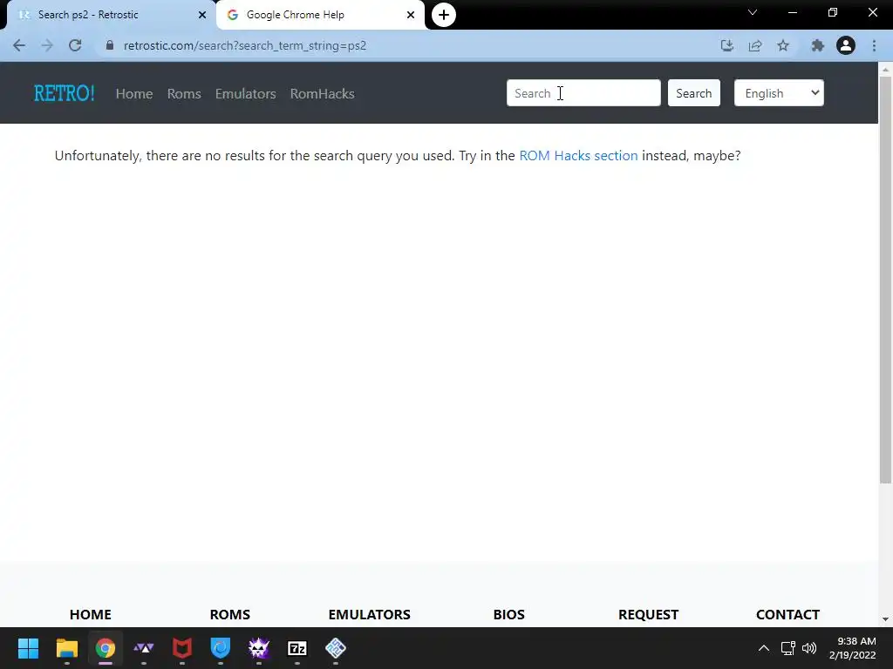Share this page via the share icon
893x669 pixels.
[x=755, y=45]
